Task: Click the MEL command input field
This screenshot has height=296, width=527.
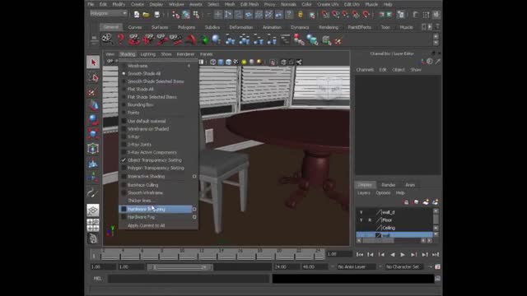Action: [189, 278]
